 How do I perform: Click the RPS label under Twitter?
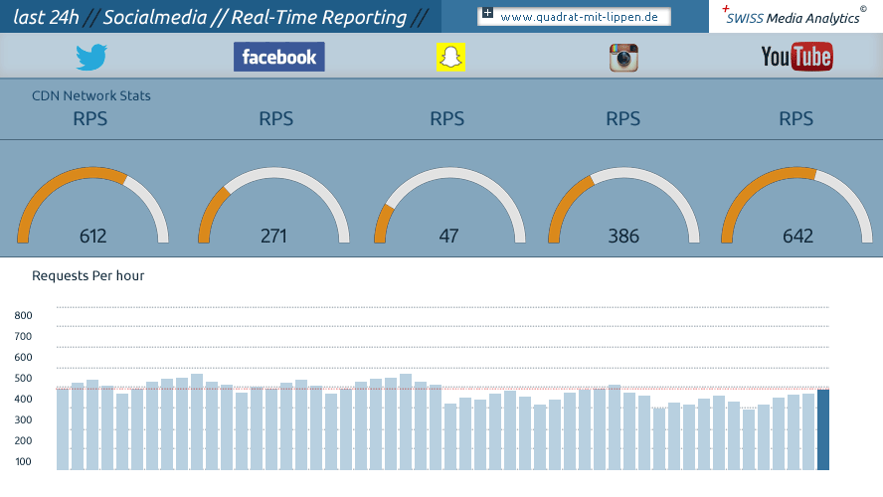90,118
